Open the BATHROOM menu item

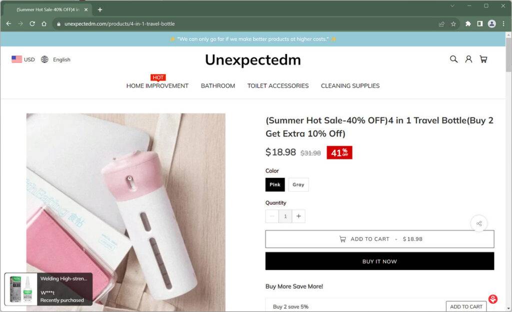coord(218,85)
